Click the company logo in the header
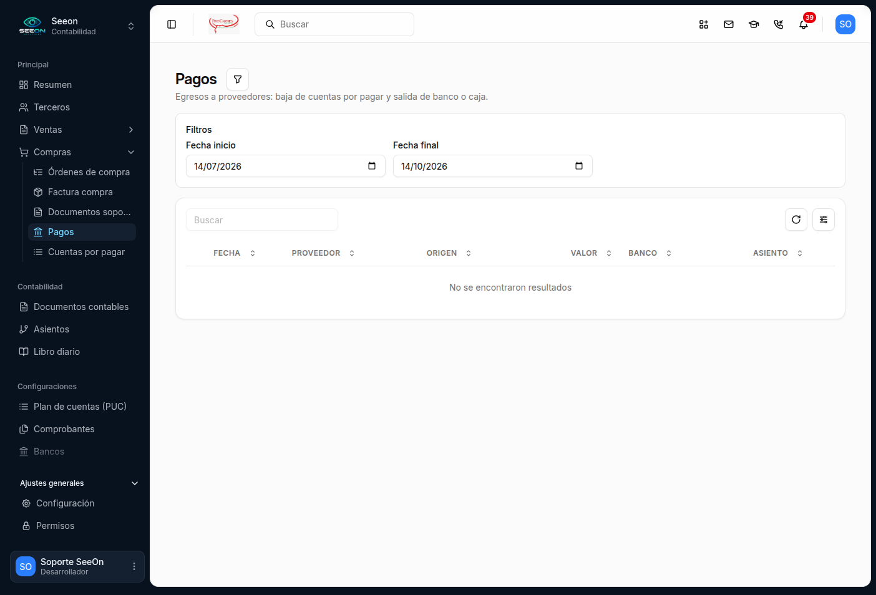Screen dimensions: 876x595 tap(224, 24)
